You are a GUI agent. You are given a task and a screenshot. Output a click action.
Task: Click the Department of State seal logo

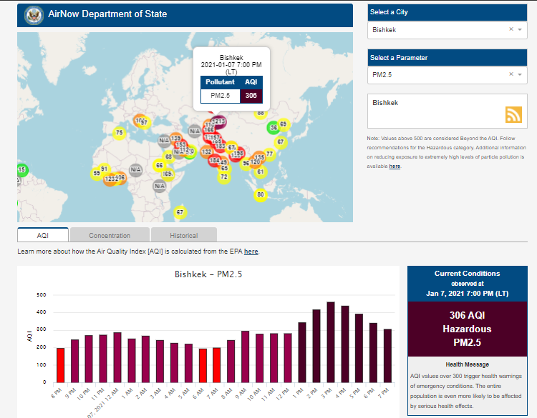point(32,14)
